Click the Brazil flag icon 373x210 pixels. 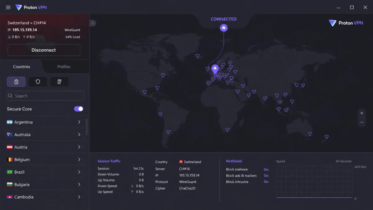(10, 172)
